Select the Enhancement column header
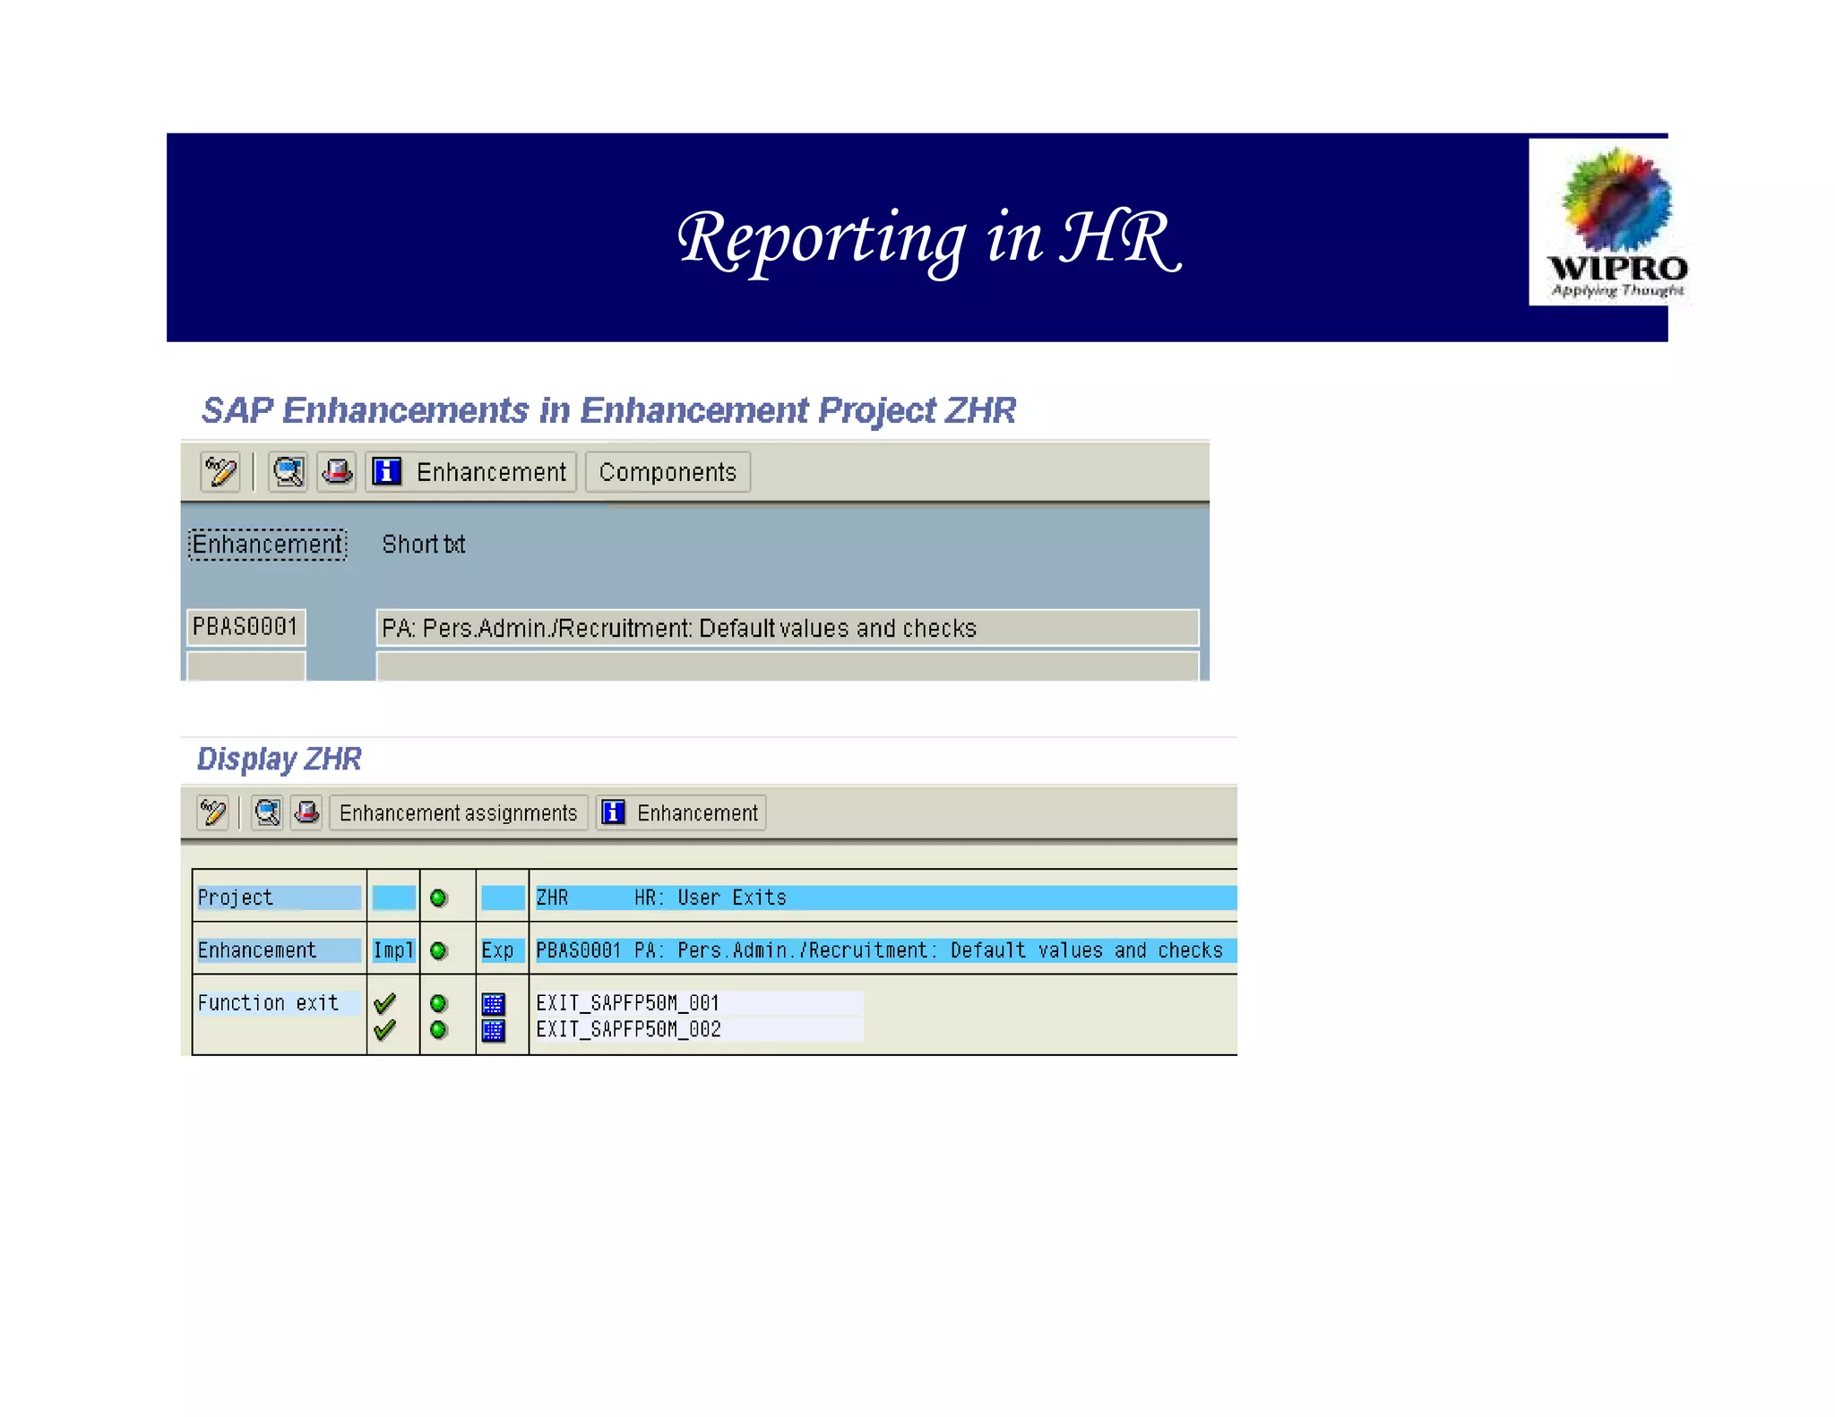 [x=267, y=545]
